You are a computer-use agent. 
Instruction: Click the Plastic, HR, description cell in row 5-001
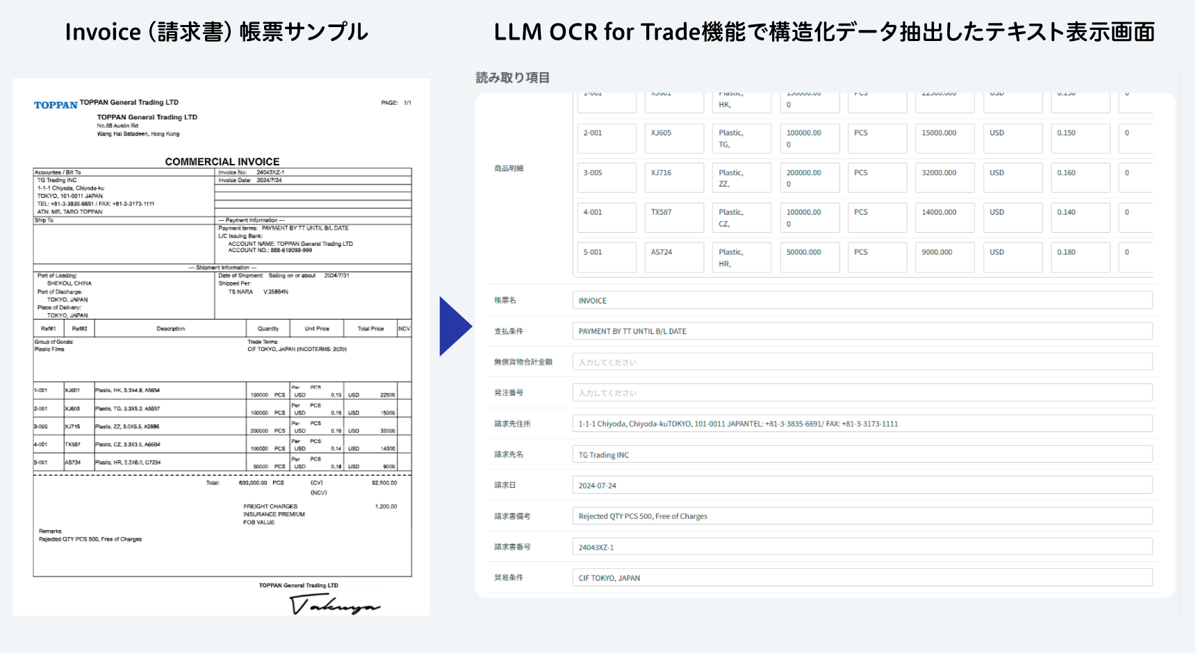pos(742,257)
